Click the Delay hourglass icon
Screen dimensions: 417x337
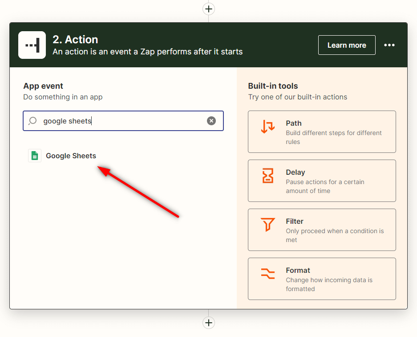click(x=268, y=176)
